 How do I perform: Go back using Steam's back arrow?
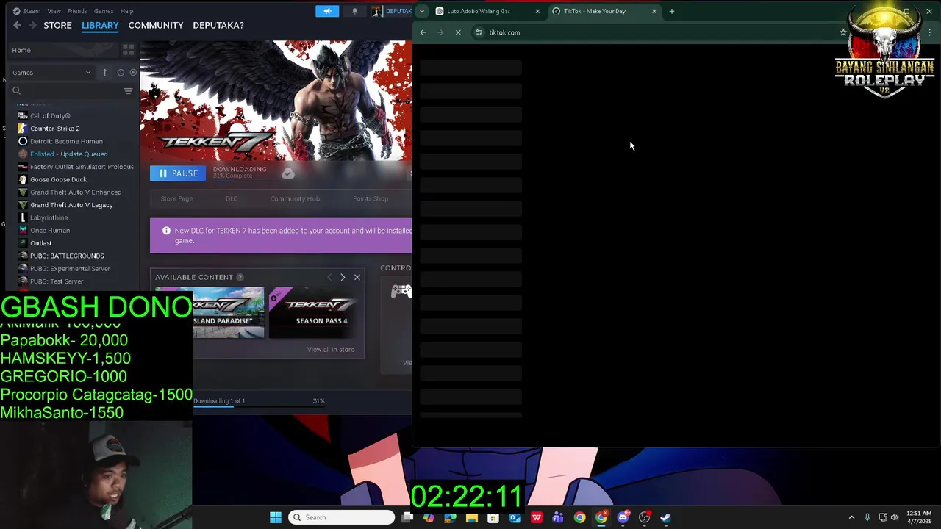pos(17,25)
